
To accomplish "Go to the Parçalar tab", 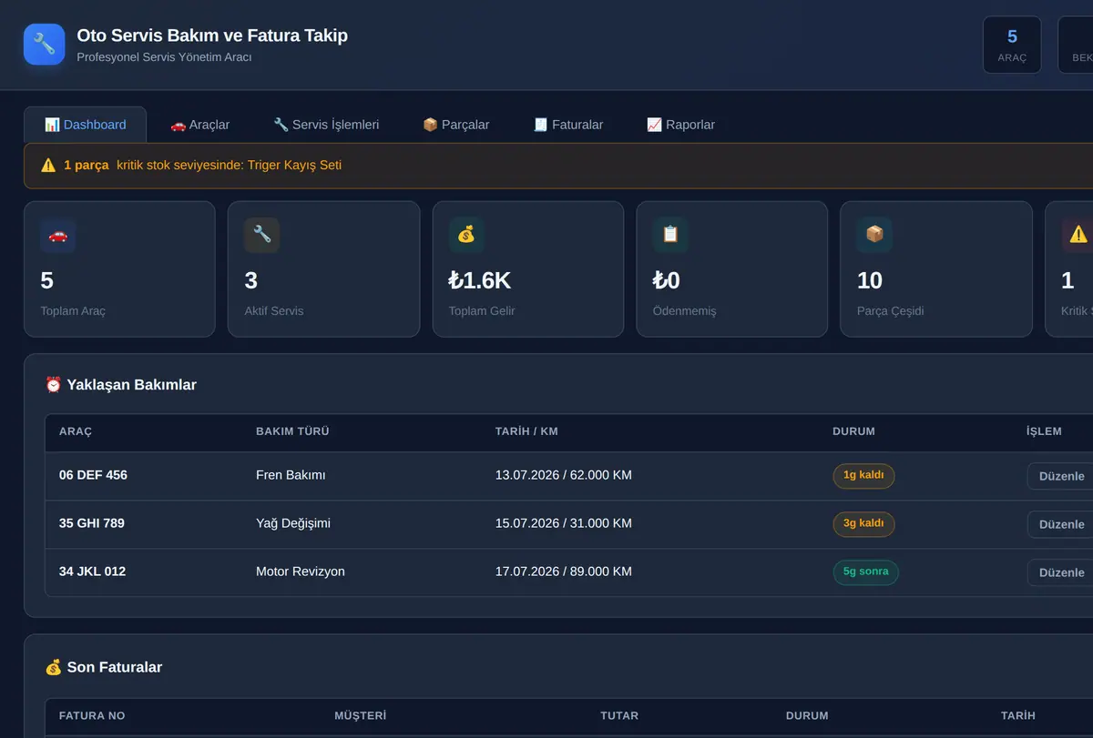I will click(x=456, y=125).
